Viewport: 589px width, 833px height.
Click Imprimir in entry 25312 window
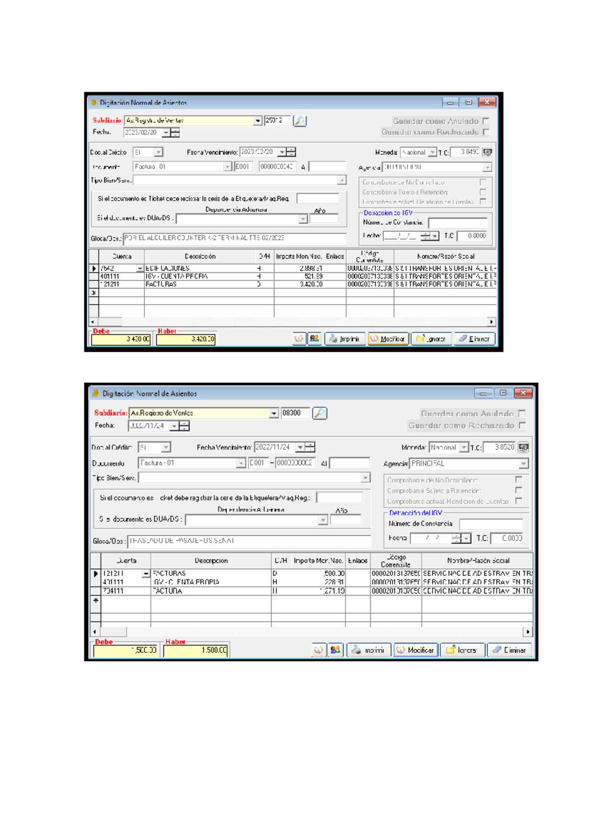[x=345, y=338]
